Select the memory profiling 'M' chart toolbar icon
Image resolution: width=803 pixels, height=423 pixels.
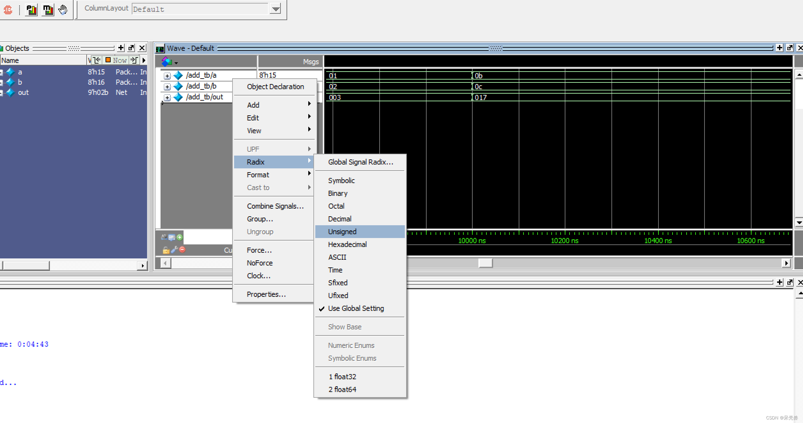pyautogui.click(x=47, y=10)
